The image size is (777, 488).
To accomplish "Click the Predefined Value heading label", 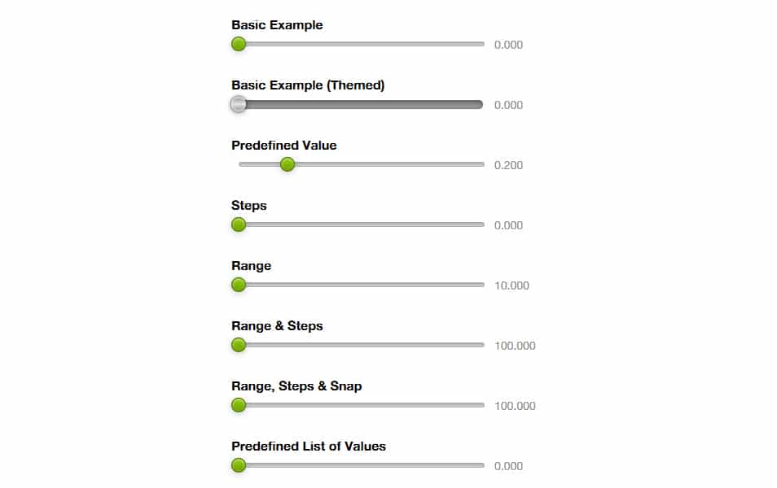I will click(x=283, y=145).
